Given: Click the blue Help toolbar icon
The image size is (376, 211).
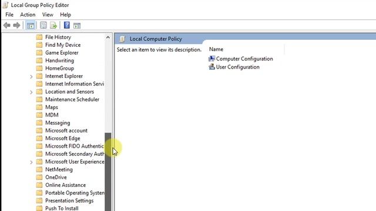Looking at the screenshot, I should [x=67, y=25].
